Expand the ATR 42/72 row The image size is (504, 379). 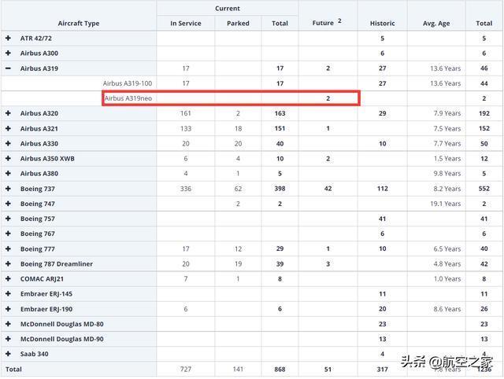(9, 39)
